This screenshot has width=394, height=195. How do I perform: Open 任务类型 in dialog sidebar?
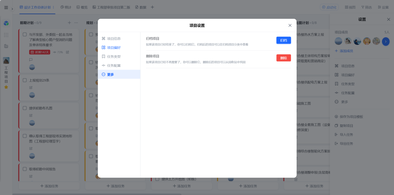119,56
